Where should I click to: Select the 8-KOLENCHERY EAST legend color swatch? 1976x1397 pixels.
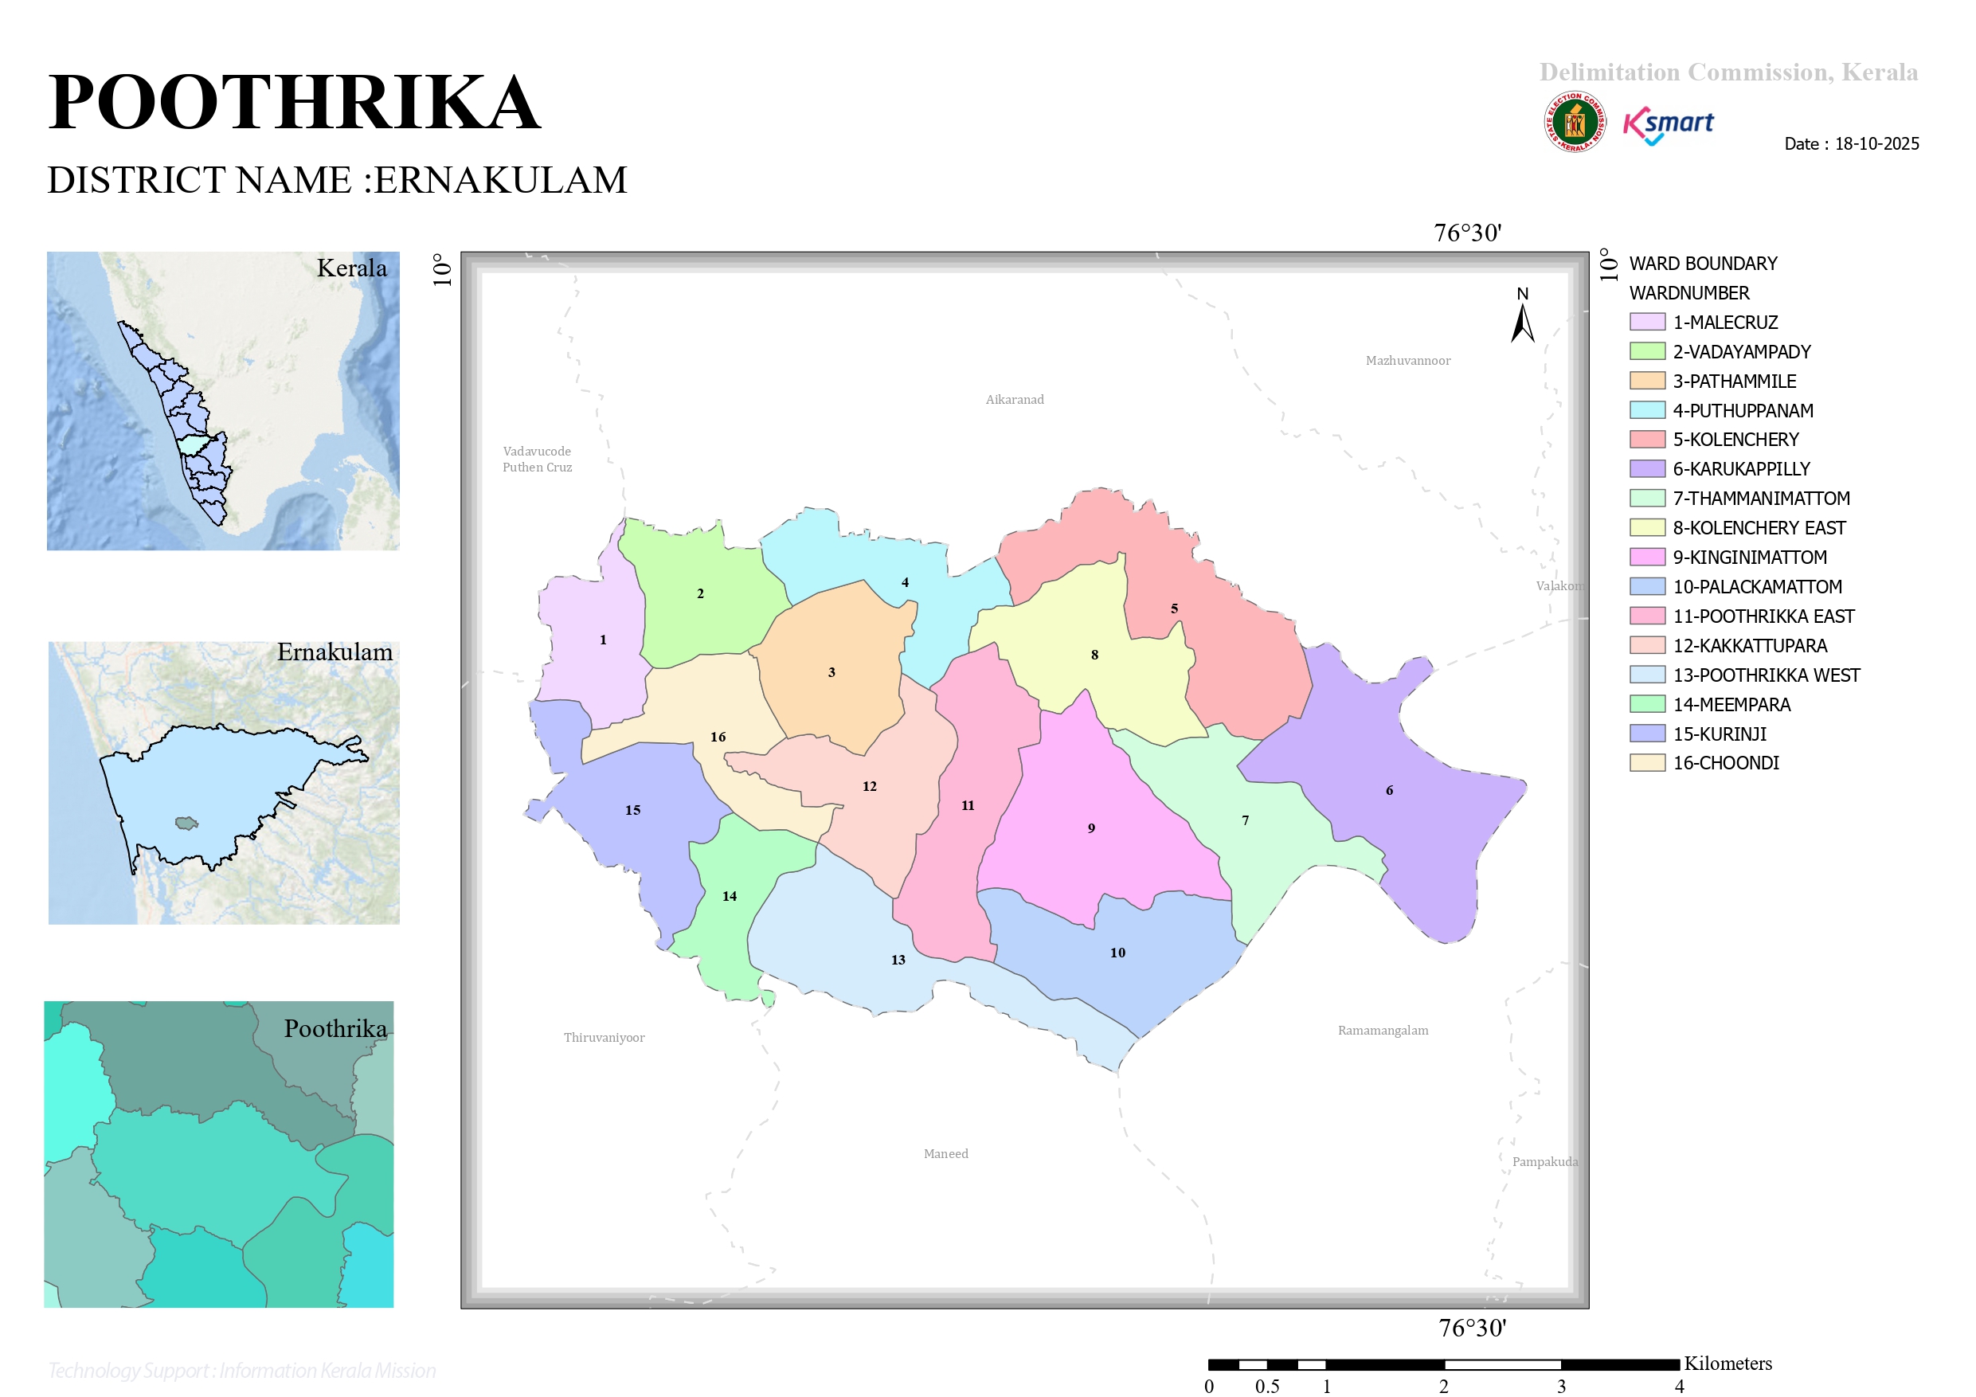tap(1647, 526)
